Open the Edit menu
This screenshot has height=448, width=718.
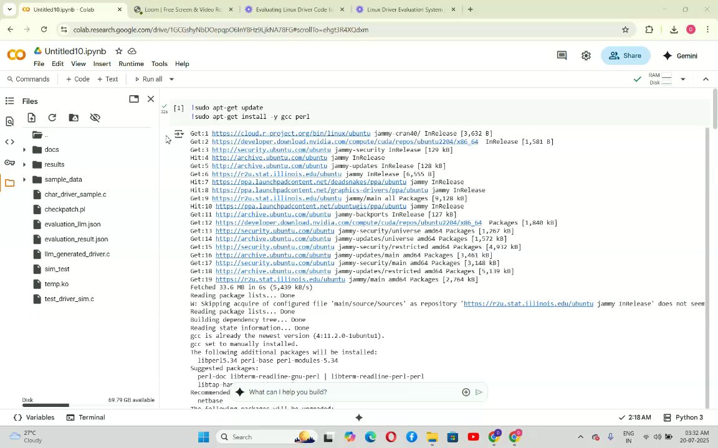click(58, 64)
